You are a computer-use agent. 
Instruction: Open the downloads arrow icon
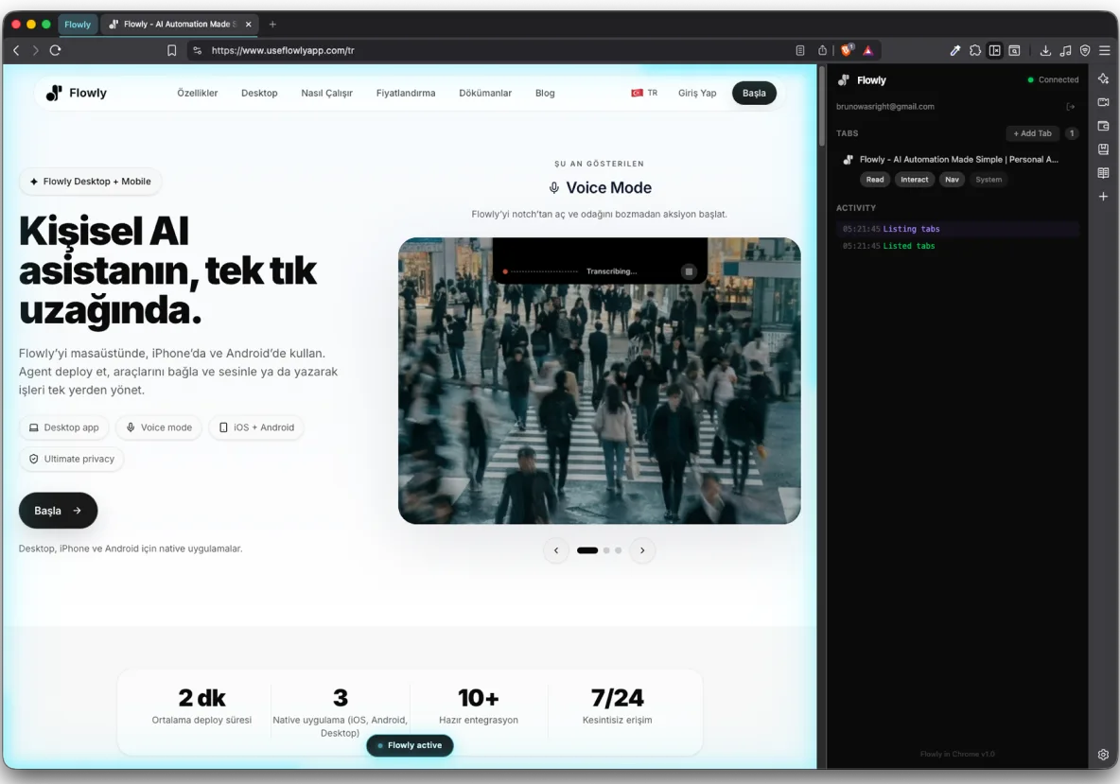pos(1045,50)
